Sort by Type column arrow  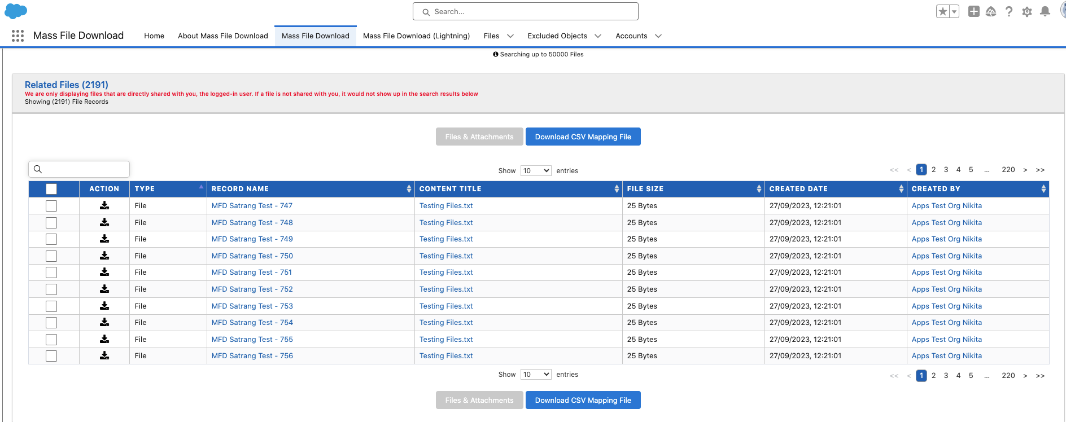coord(201,187)
